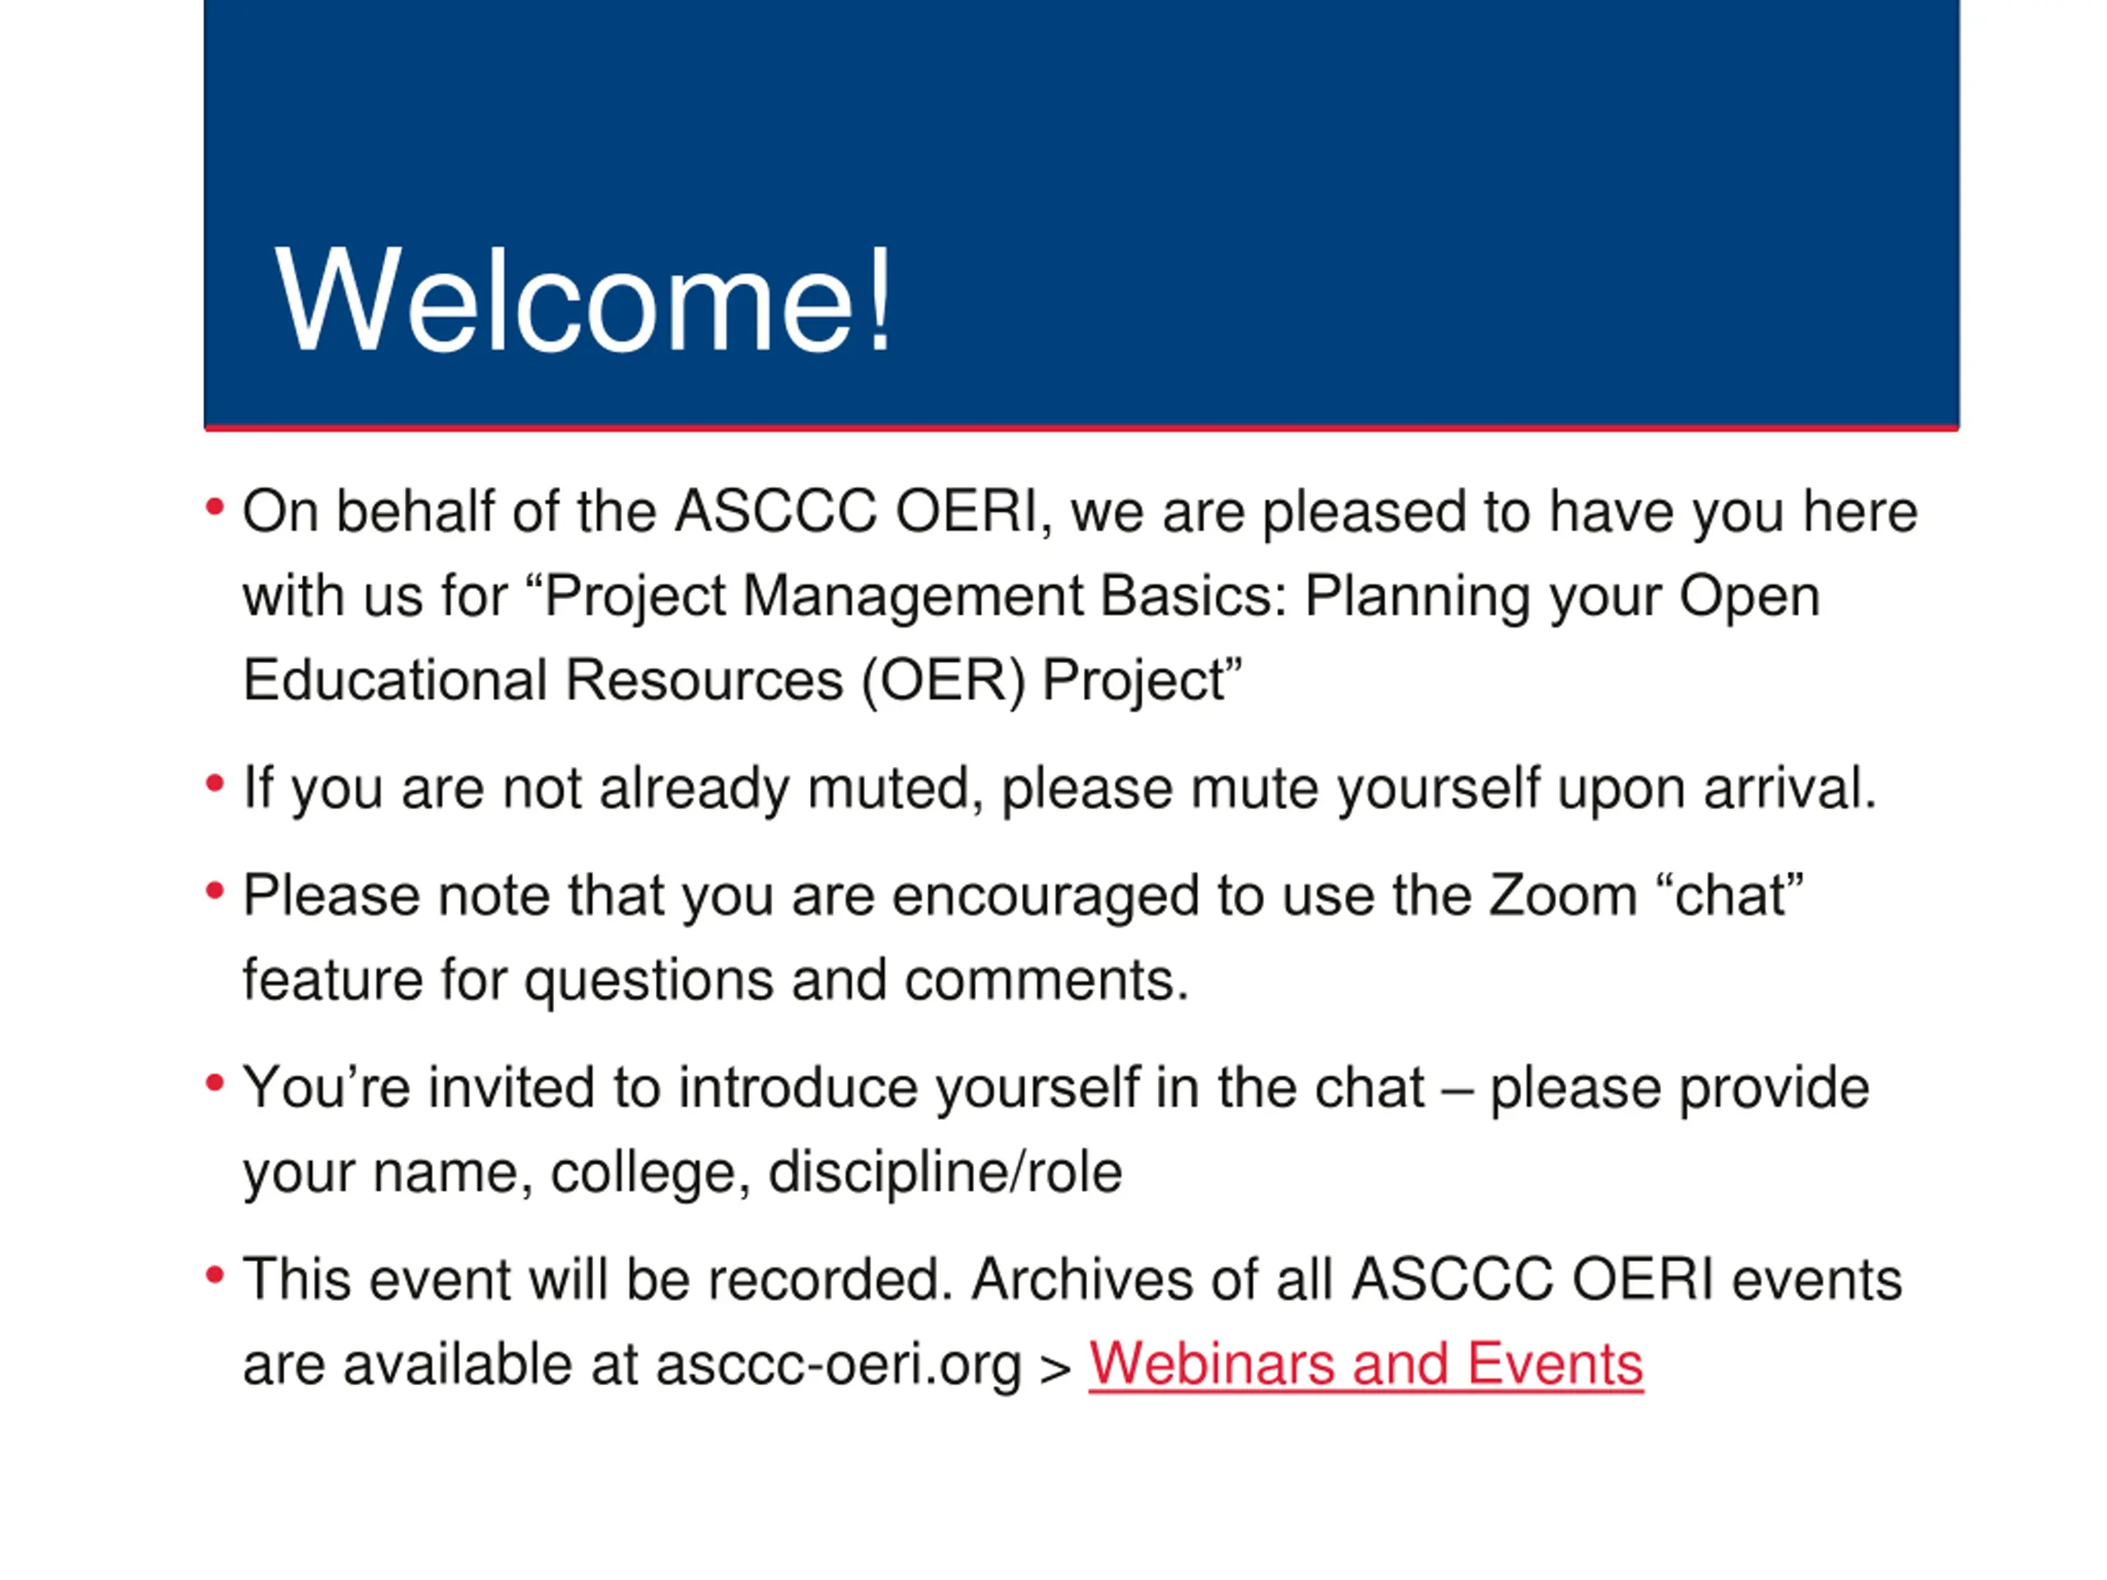
Task: Click the red bullet before "This event"
Action: point(216,1274)
